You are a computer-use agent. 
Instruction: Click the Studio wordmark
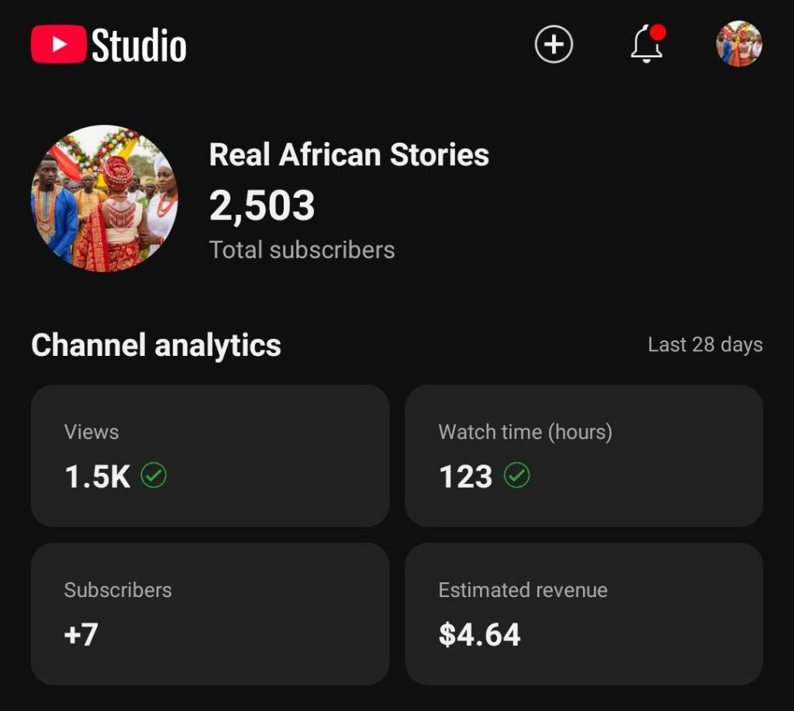pos(140,46)
